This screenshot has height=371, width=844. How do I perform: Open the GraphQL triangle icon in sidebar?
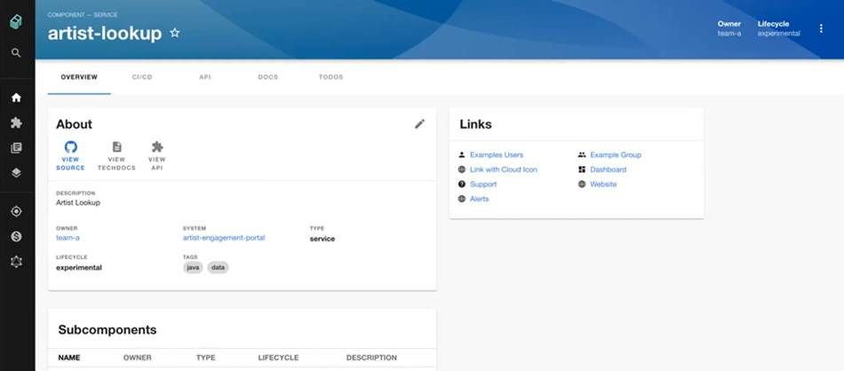point(16,262)
